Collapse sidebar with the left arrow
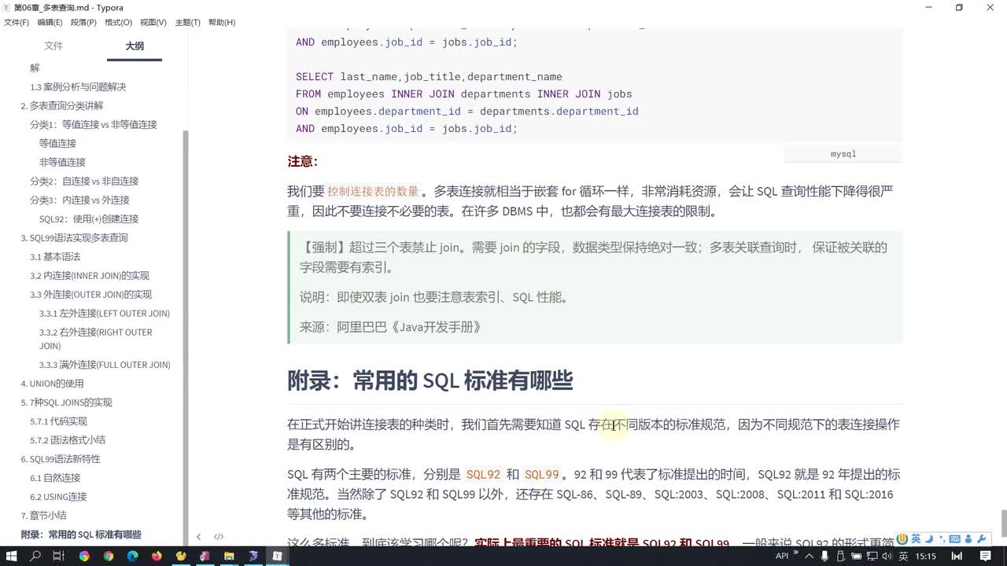Image resolution: width=1007 pixels, height=566 pixels. coord(198,537)
